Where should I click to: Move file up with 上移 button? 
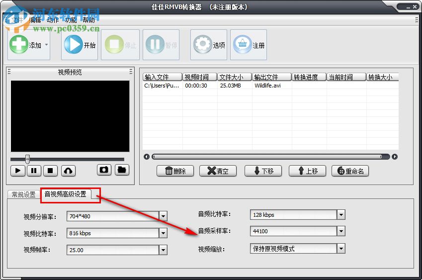[x=307, y=171]
